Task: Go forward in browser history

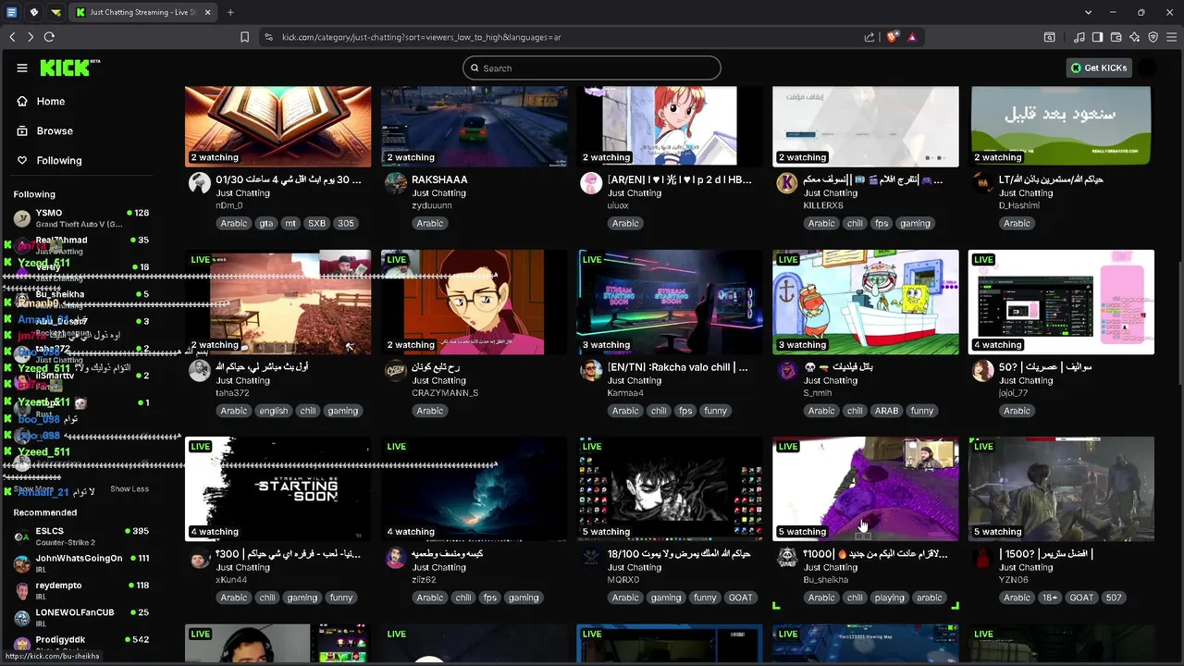Action: coord(31,37)
